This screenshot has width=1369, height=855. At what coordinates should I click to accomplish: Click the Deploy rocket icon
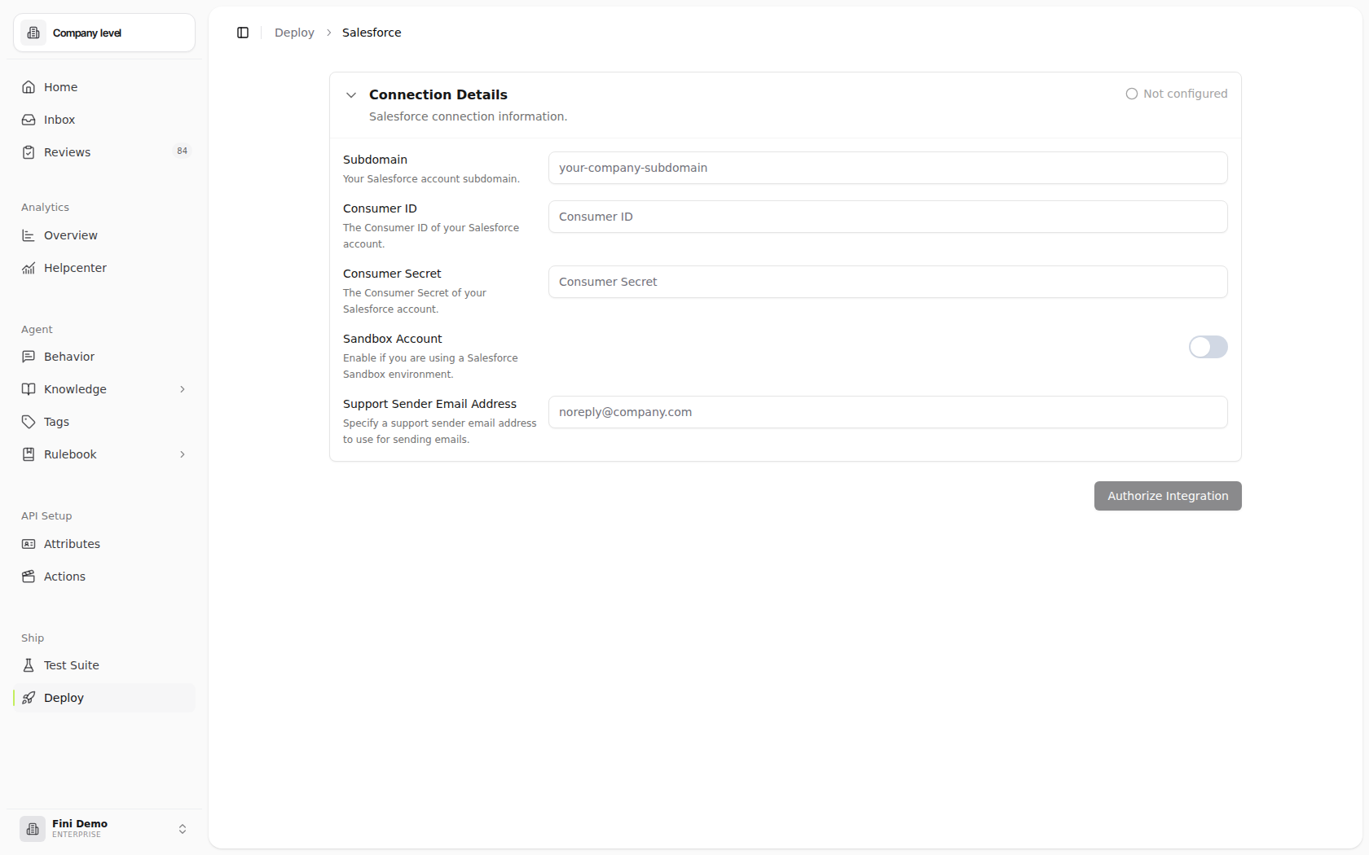(29, 698)
